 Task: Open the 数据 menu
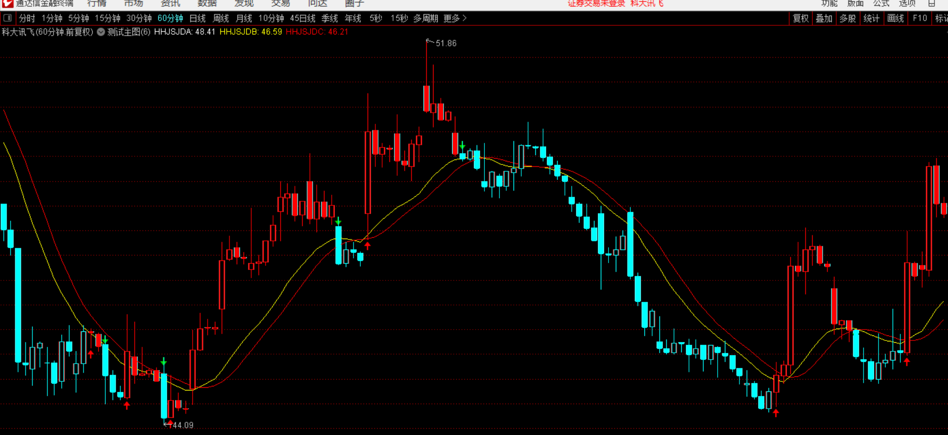[207, 4]
